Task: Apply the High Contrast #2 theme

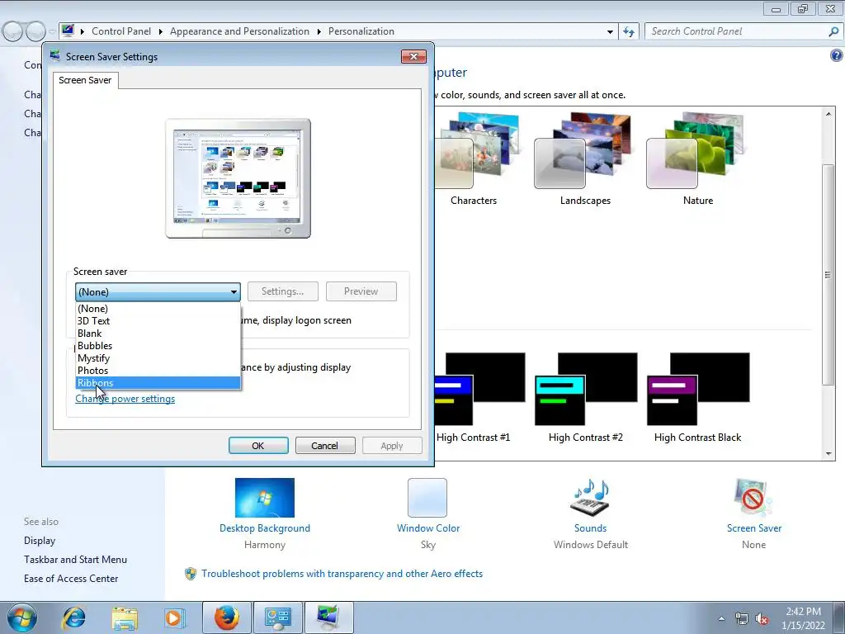Action: click(x=586, y=398)
